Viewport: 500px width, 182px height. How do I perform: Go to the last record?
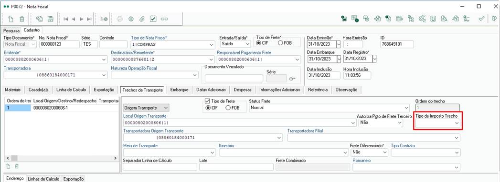89,19
